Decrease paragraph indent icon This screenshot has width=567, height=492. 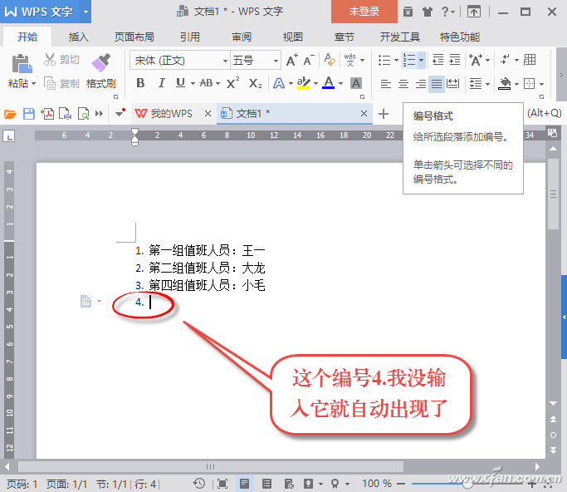point(437,59)
